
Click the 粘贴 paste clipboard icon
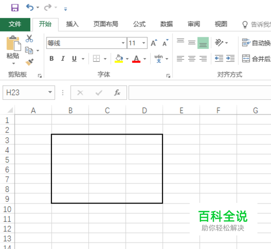click(14, 43)
